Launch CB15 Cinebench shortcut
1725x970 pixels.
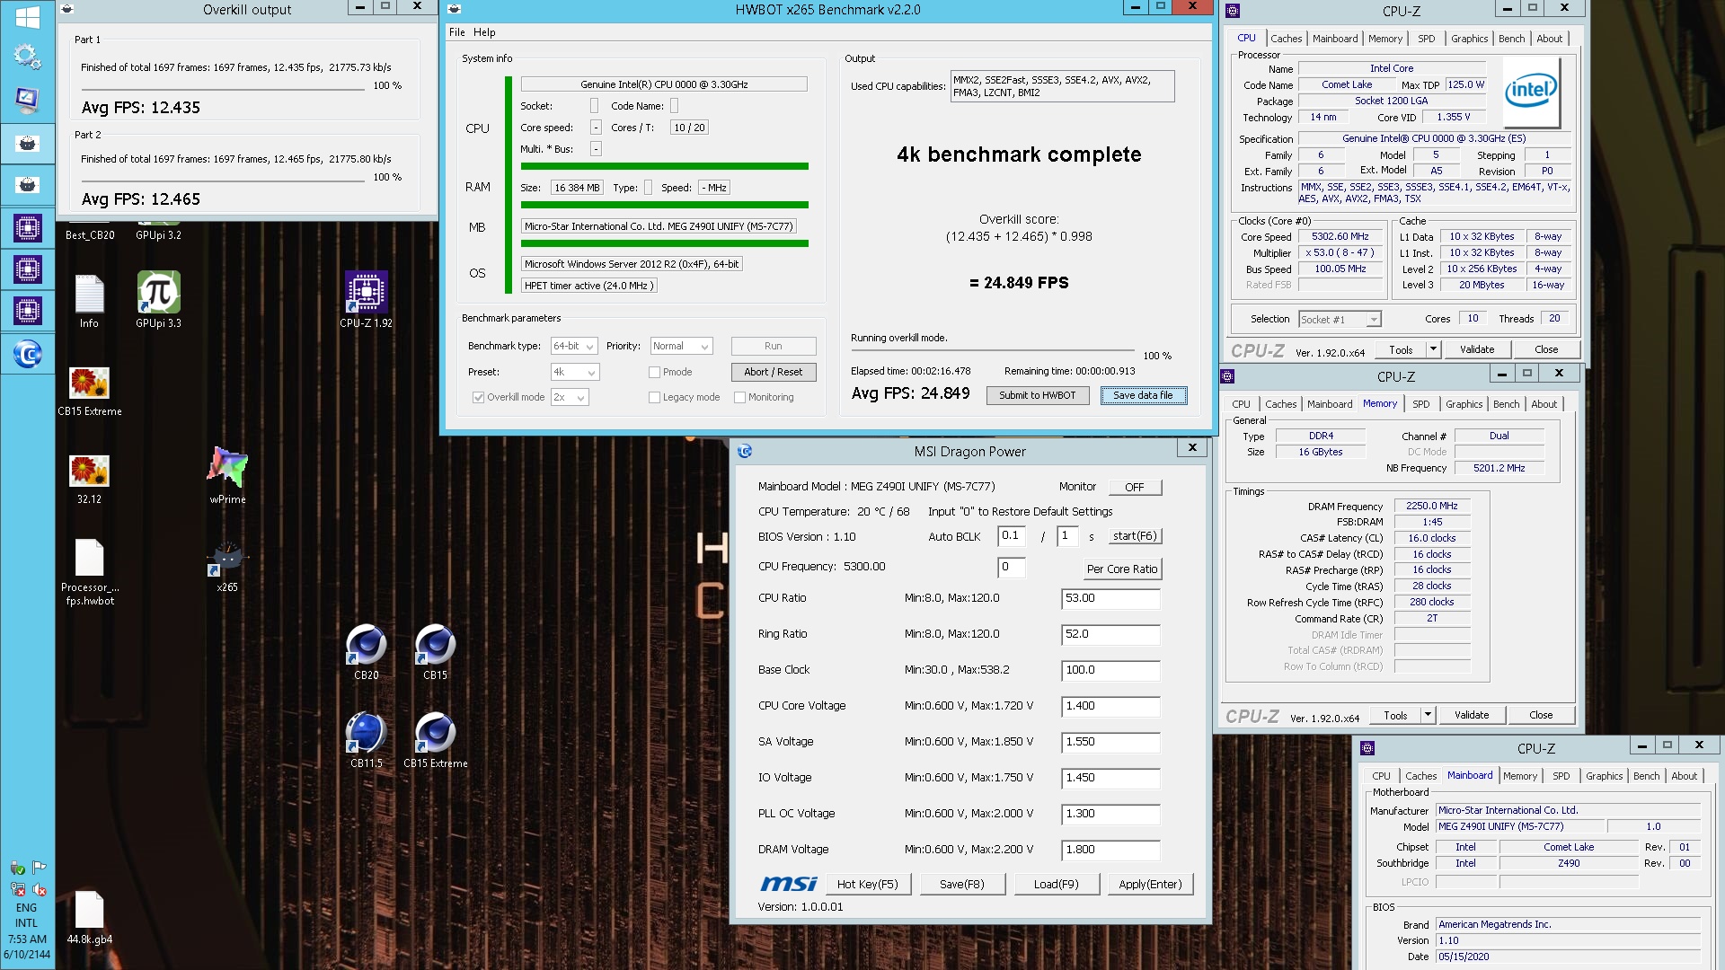pos(435,652)
